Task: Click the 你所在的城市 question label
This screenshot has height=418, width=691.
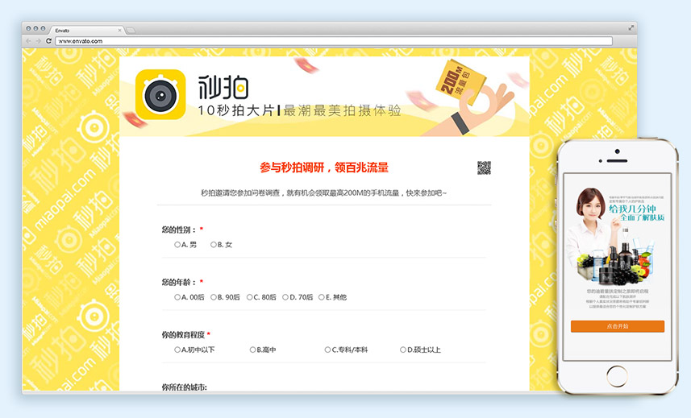Action: [184, 387]
